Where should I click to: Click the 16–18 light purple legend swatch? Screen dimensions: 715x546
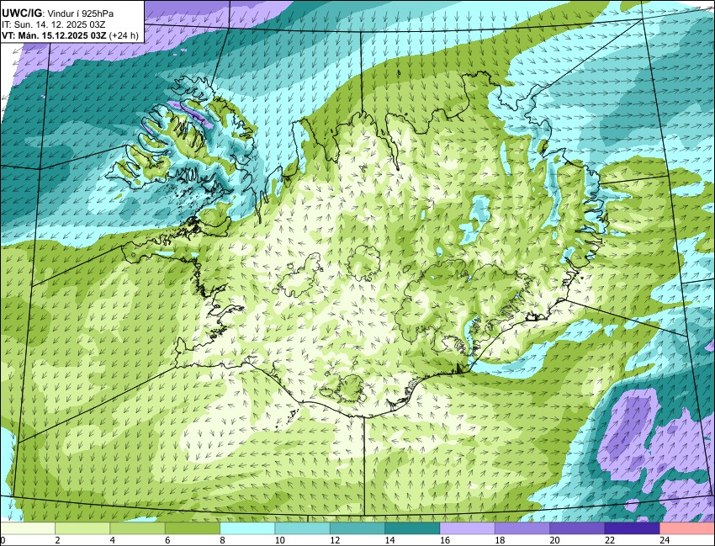[x=468, y=528]
